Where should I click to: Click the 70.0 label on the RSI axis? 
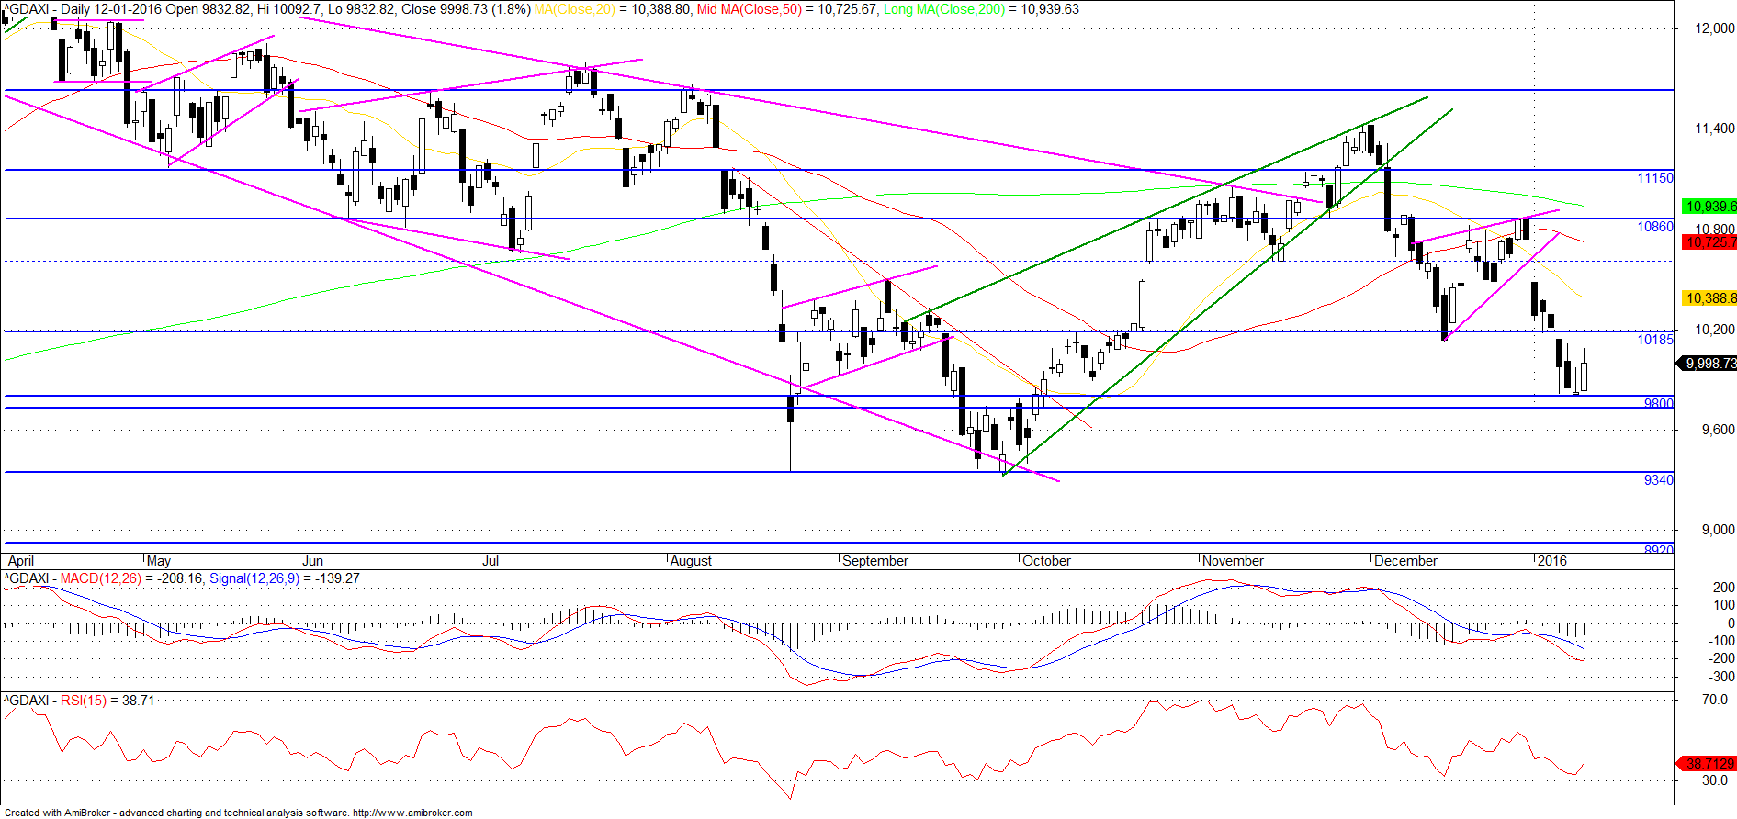pyautogui.click(x=1715, y=700)
